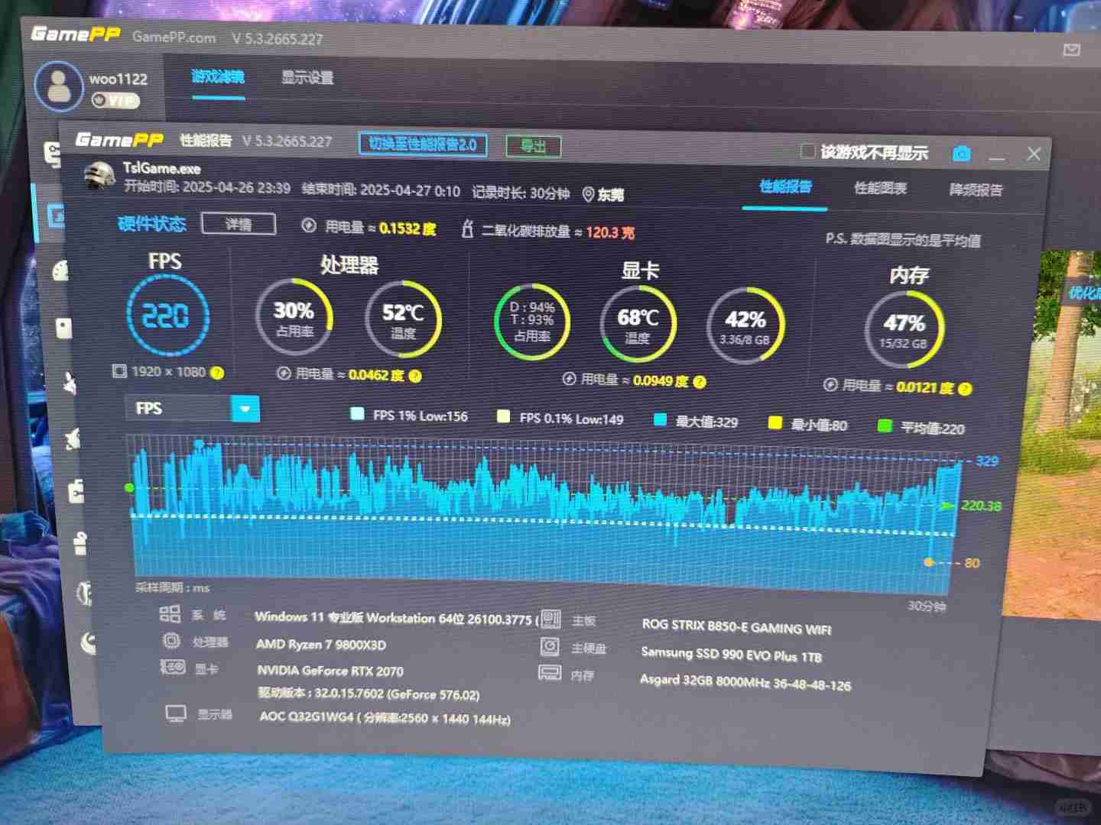
Task: Select 显示设置 tab in GamePP main window
Action: [307, 77]
